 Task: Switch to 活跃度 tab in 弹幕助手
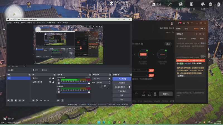[193, 39]
